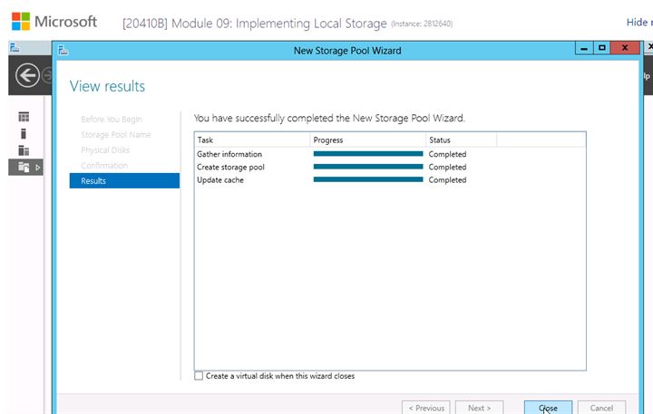Select the Local Server sidebar icon
Image resolution: width=653 pixels, height=414 pixels.
[x=24, y=133]
